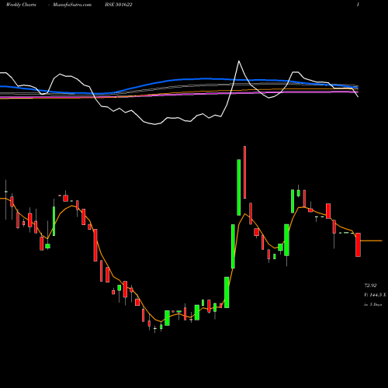Click the white indicator line's highest peak
The image size is (388, 388).
[x=239, y=61]
